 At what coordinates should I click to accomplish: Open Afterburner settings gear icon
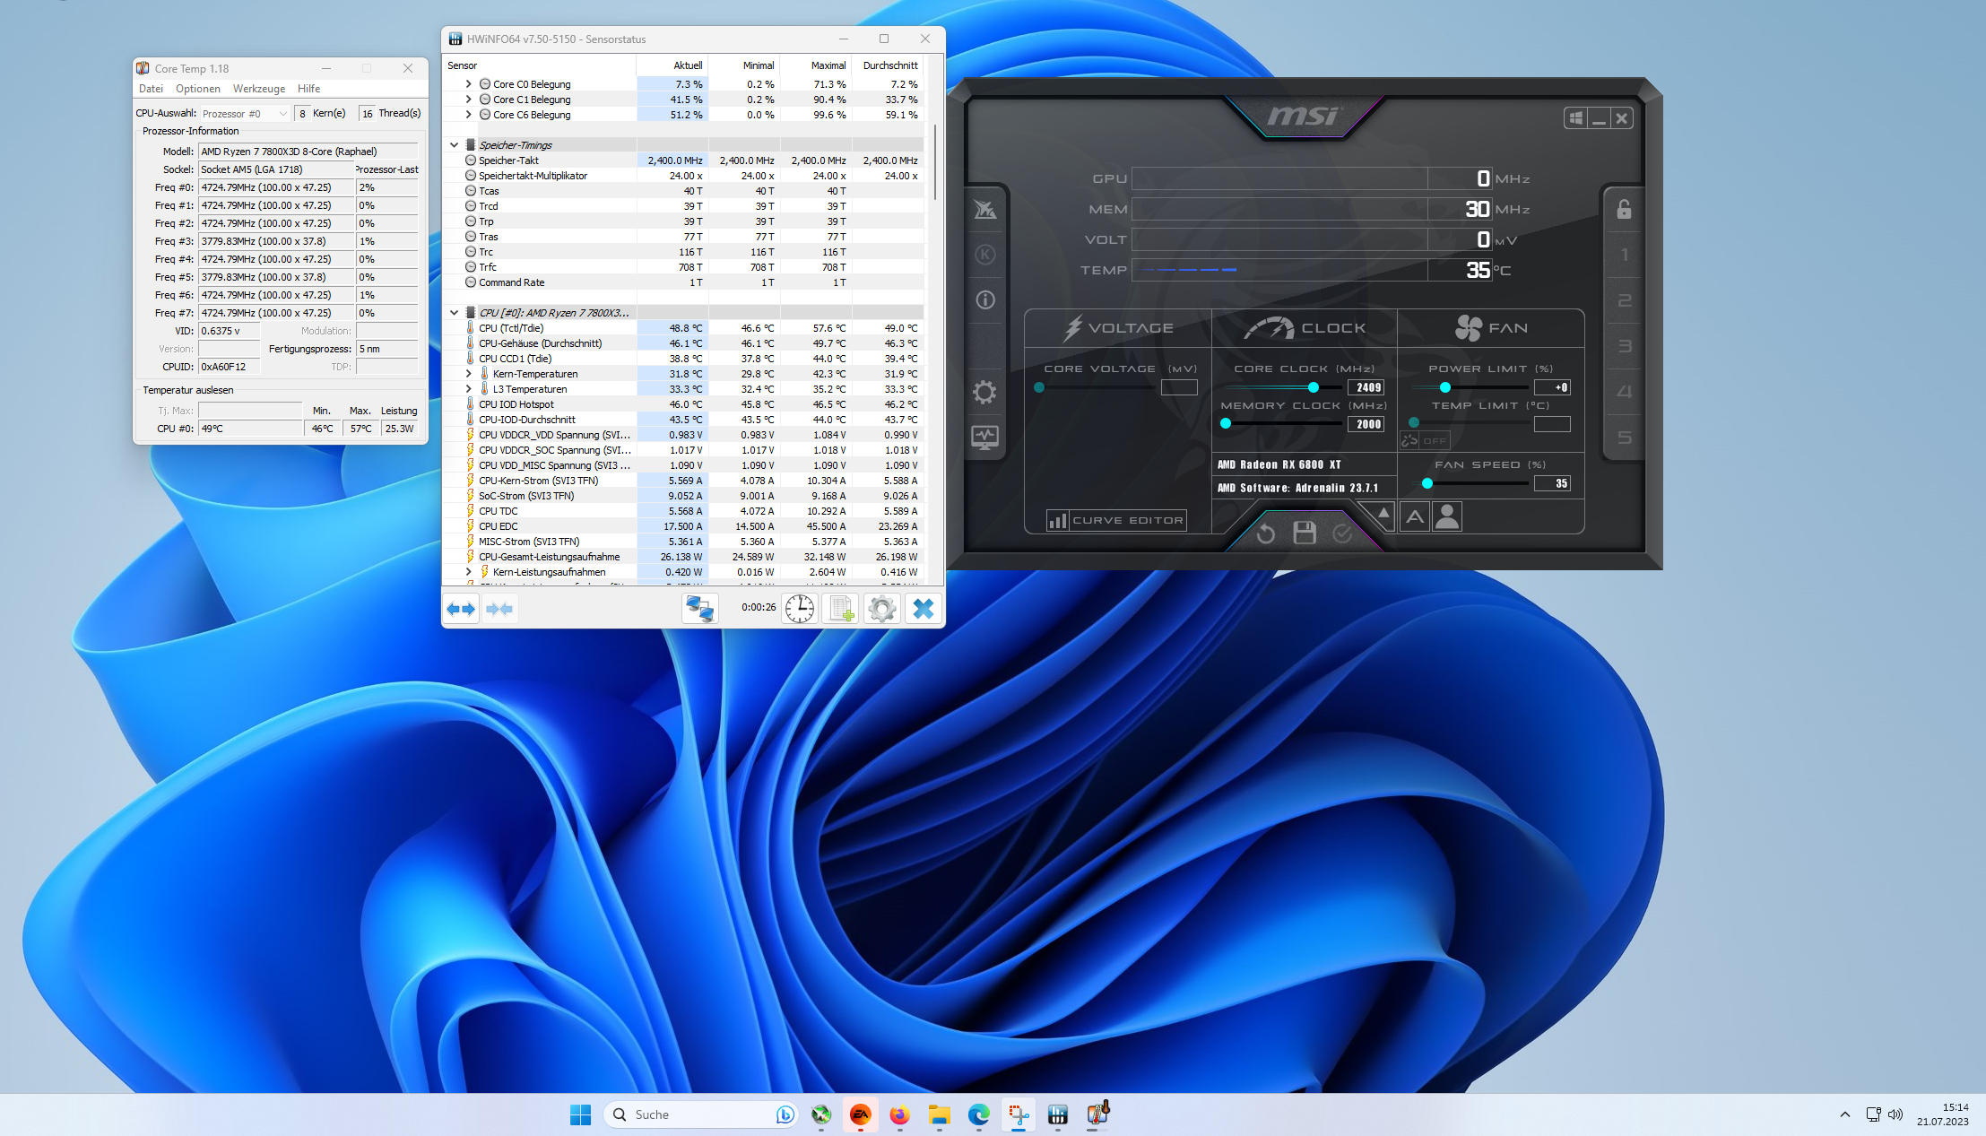[984, 392]
